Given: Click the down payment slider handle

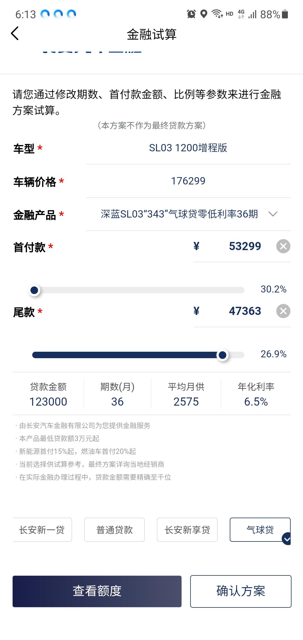Looking at the screenshot, I should pos(34,290).
